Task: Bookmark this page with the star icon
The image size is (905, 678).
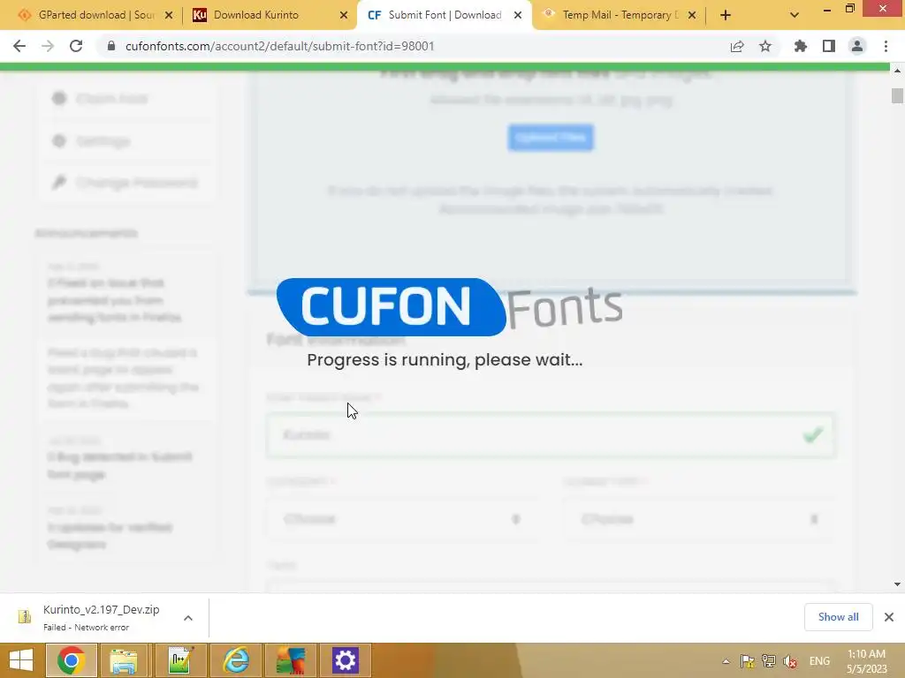Action: (765, 46)
